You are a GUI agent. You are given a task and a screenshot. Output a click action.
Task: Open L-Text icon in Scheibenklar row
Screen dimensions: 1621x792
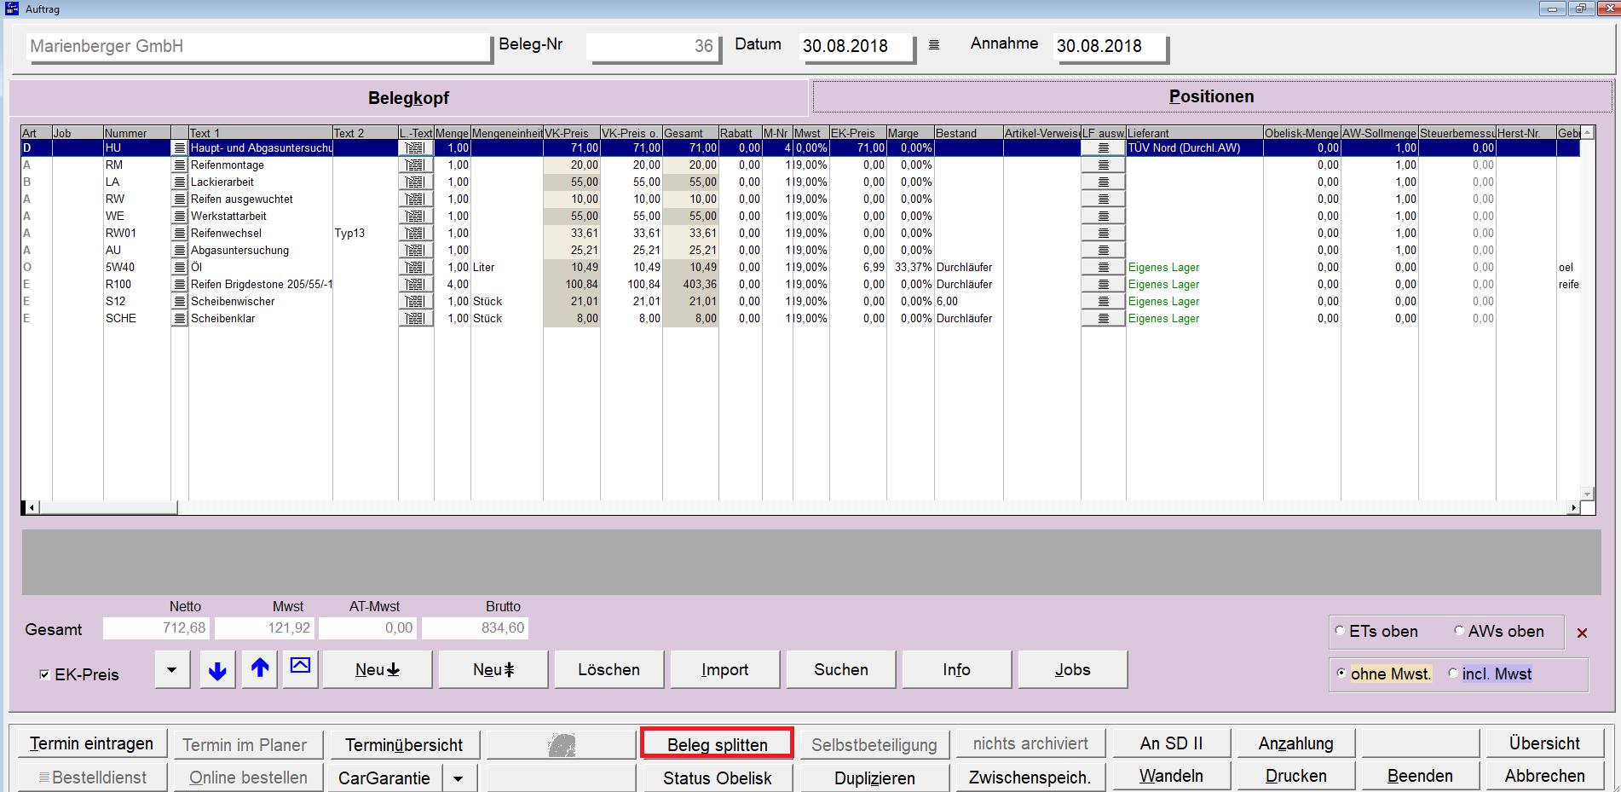(416, 319)
